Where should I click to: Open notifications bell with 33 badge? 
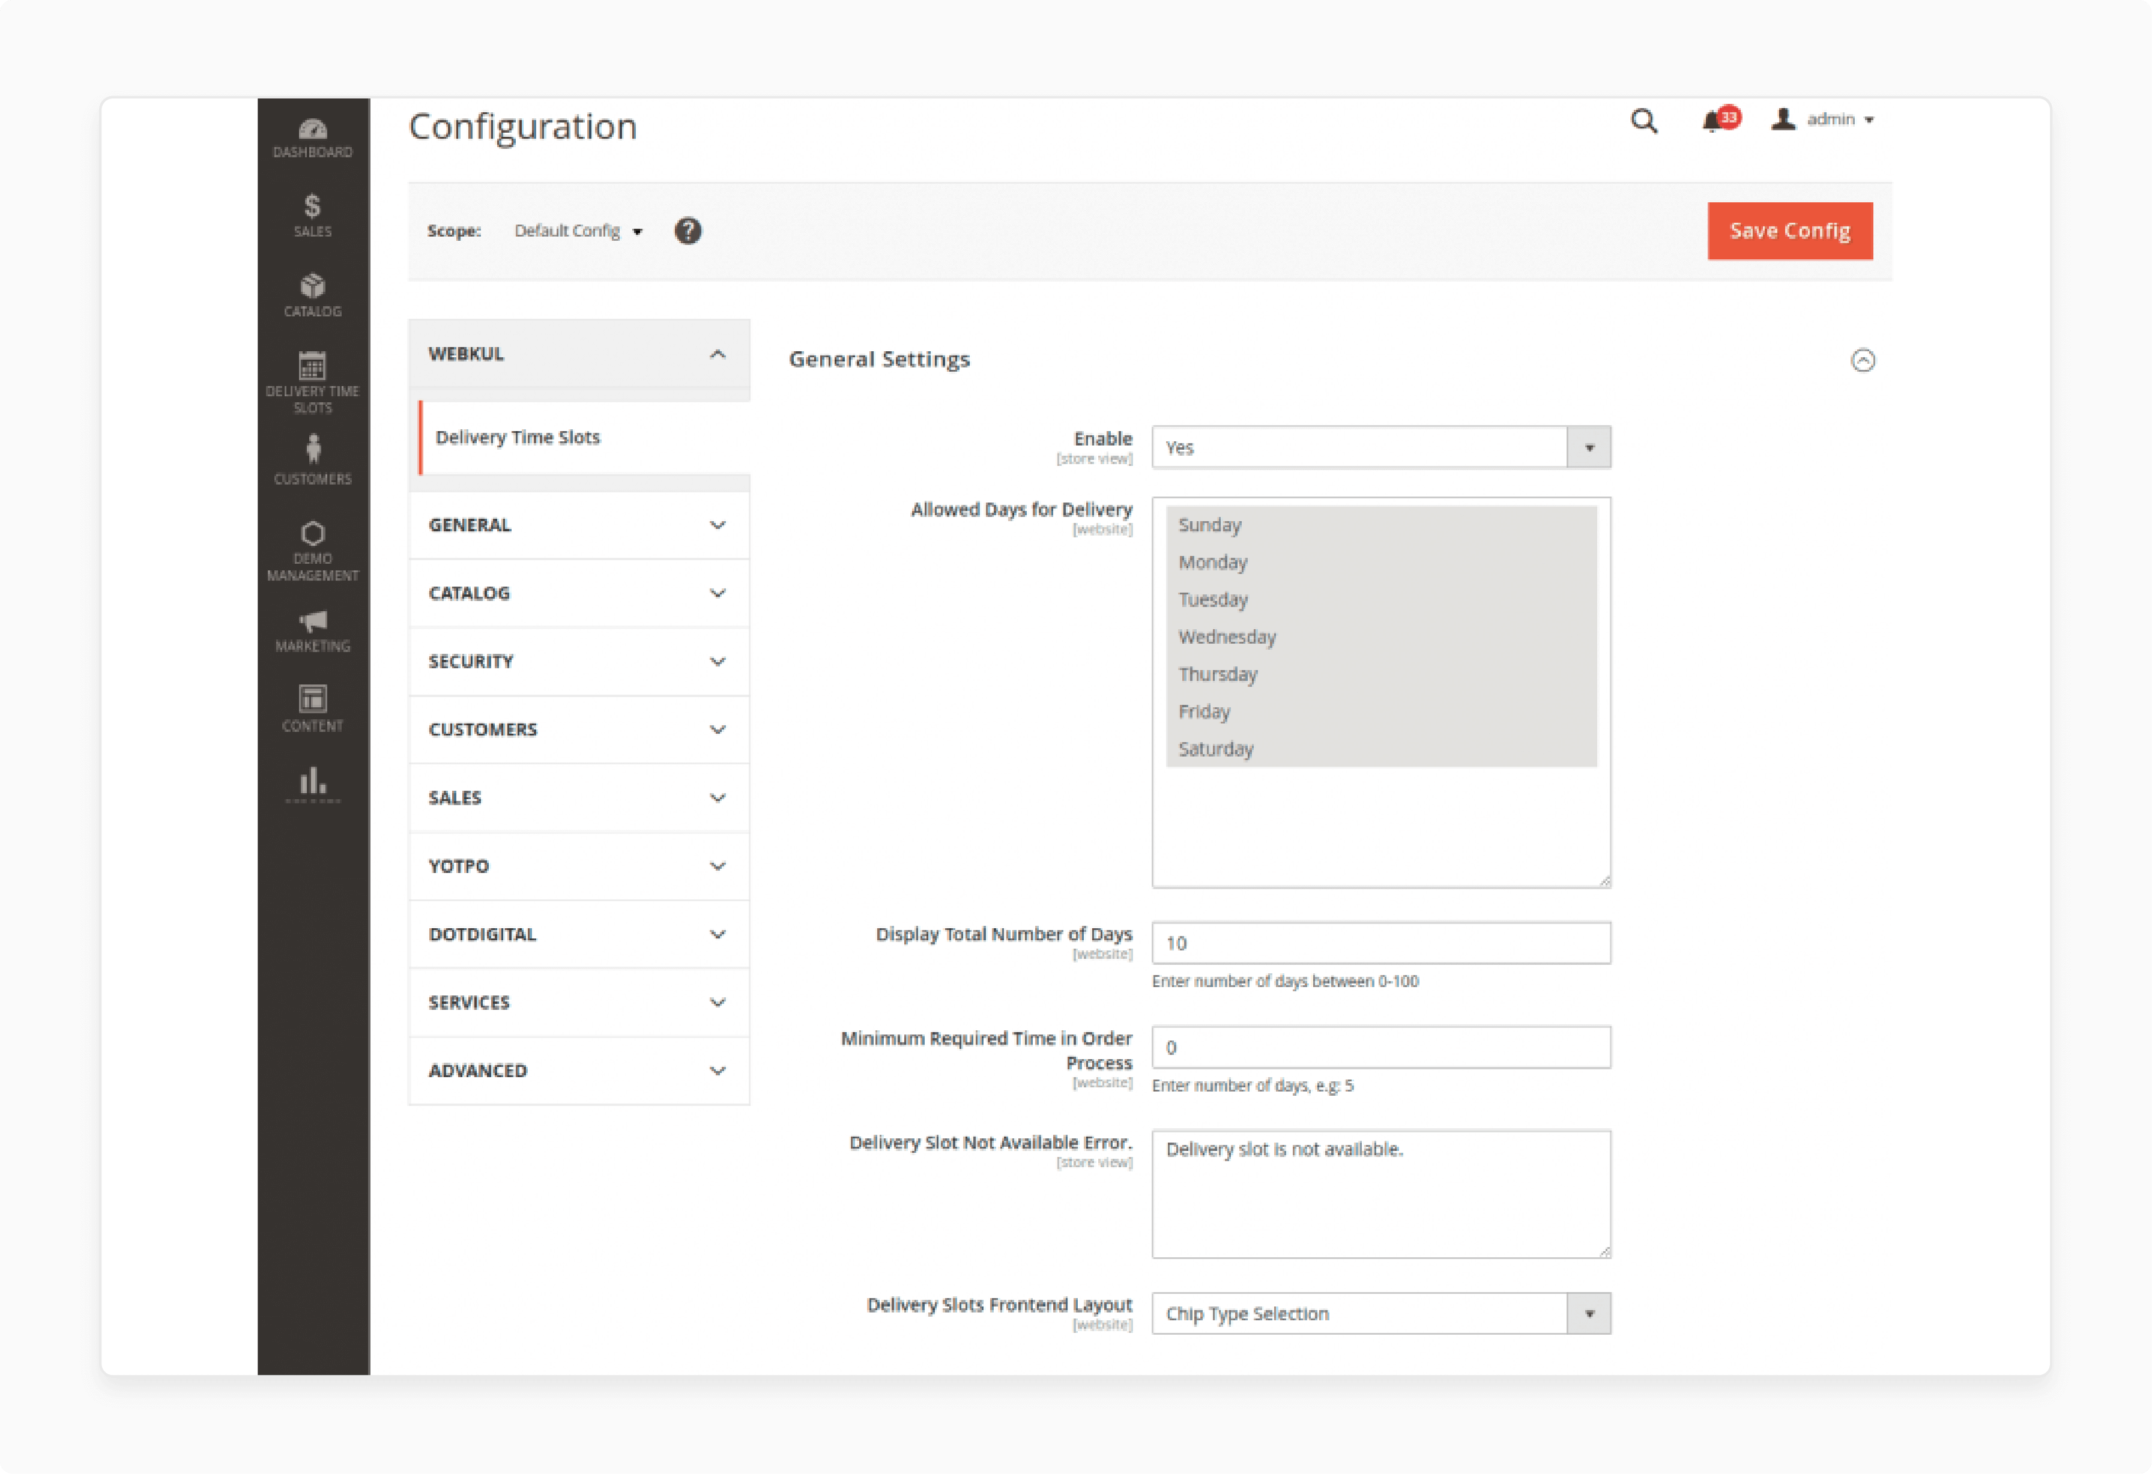pyautogui.click(x=1720, y=120)
